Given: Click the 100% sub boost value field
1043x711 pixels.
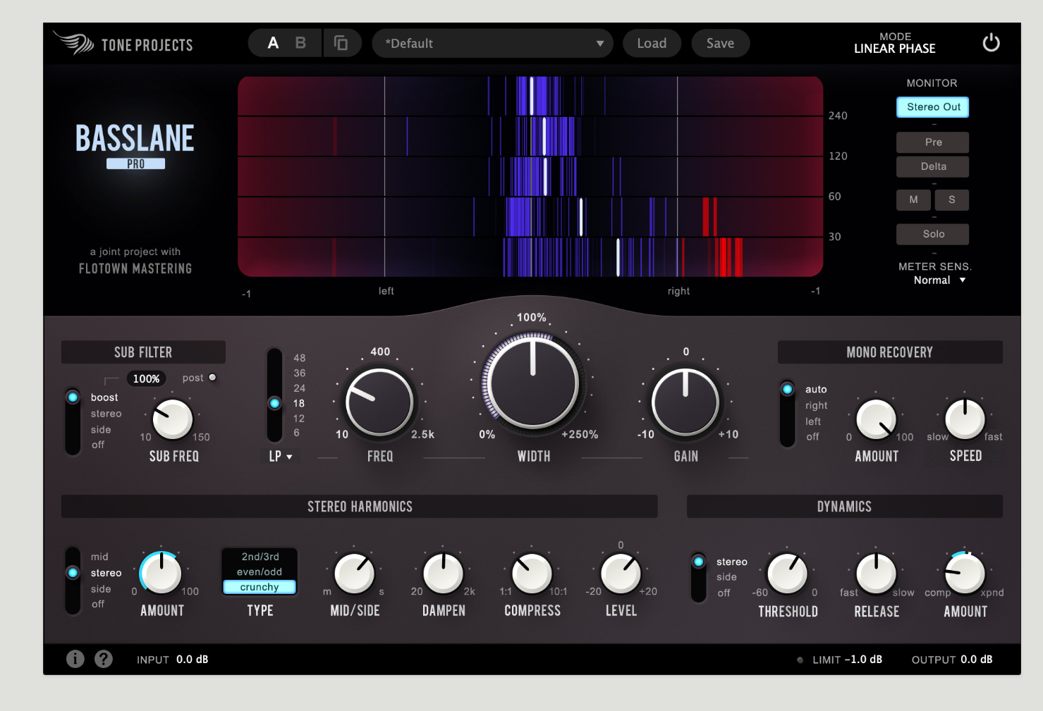Looking at the screenshot, I should point(147,378).
